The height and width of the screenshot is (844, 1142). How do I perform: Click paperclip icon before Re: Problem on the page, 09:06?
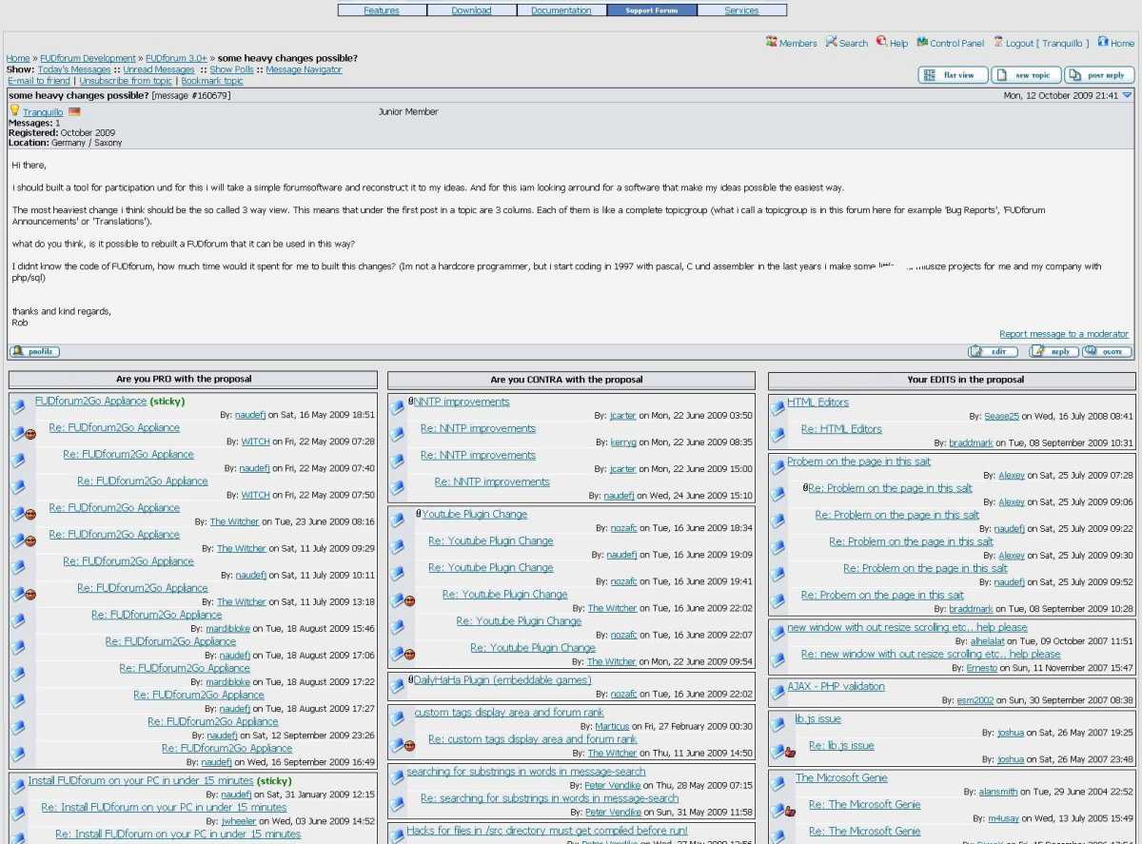click(x=805, y=488)
